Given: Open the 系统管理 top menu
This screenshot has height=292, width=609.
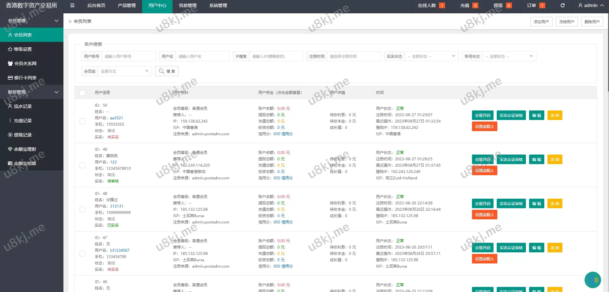Looking at the screenshot, I should [x=218, y=5].
